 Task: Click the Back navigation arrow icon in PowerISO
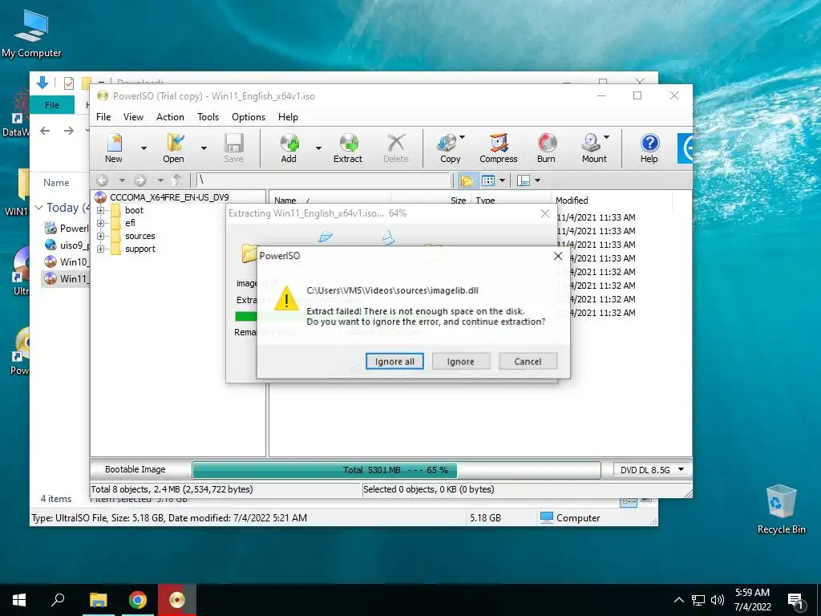click(102, 180)
